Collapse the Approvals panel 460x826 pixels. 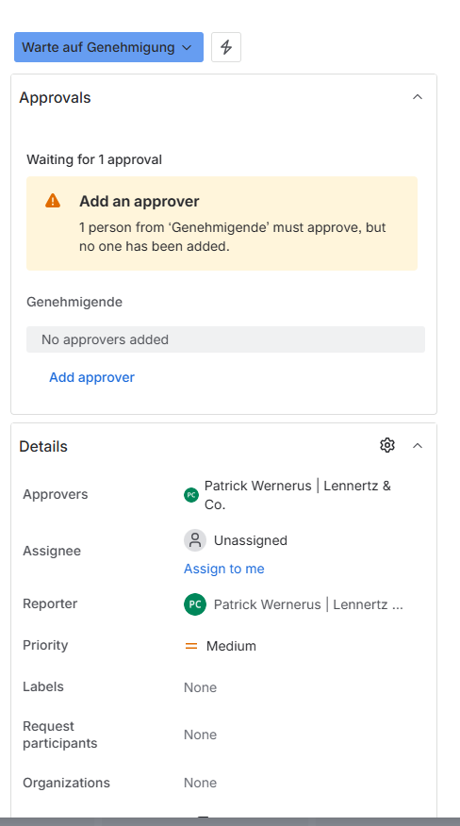(x=418, y=97)
